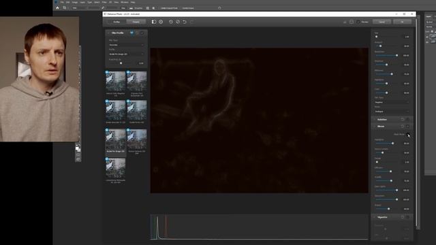Select the Crop tool icon in Photoshop options bar
Screen dimensions: 436x245
pyautogui.click(x=65, y=8)
